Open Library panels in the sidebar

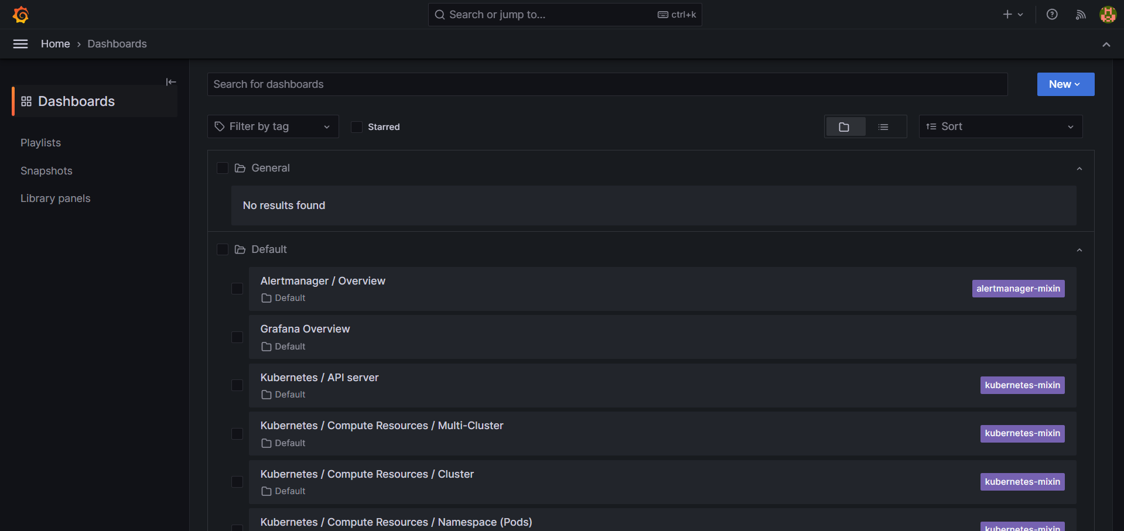click(56, 198)
